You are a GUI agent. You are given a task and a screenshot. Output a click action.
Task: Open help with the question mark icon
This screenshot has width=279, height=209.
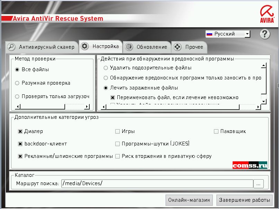[265, 34]
